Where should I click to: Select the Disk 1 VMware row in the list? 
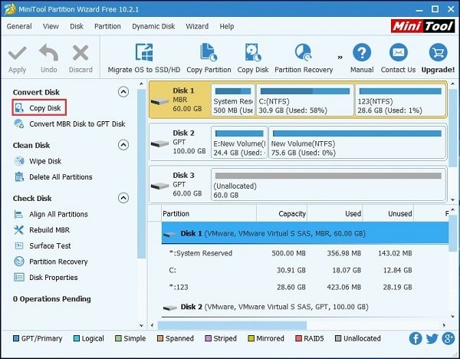[305, 233]
